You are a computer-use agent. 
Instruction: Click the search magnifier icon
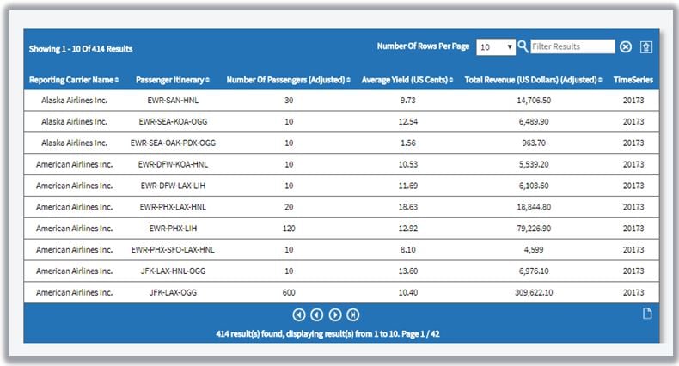523,46
